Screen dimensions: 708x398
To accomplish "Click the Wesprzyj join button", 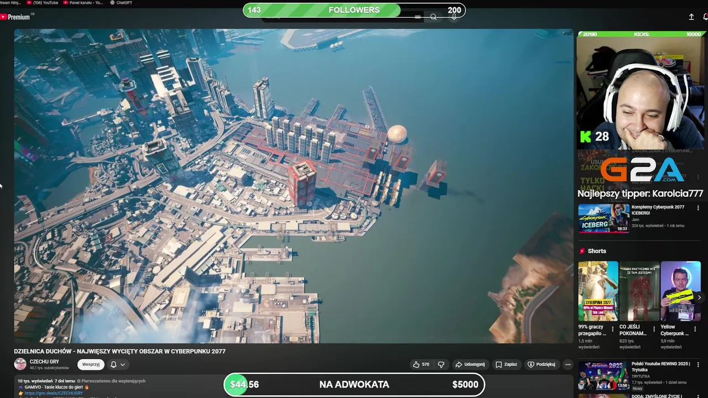I will pyautogui.click(x=91, y=364).
